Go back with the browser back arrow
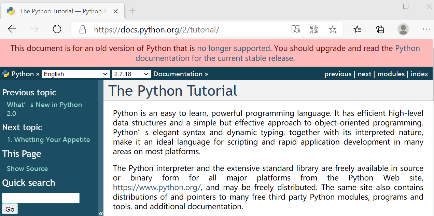This screenshot has width=434, height=216. tap(12, 29)
